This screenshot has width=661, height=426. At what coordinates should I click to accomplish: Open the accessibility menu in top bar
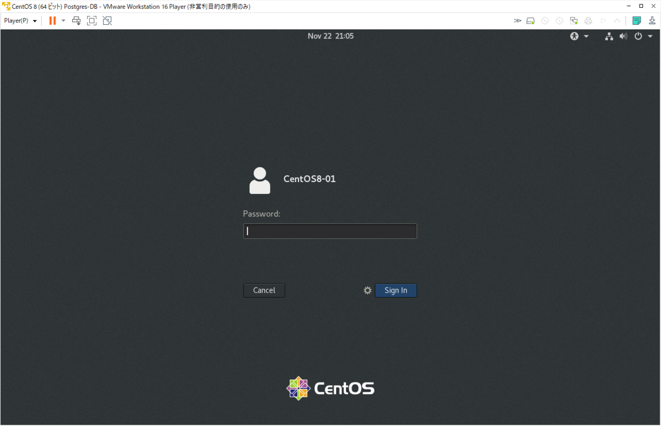[575, 36]
